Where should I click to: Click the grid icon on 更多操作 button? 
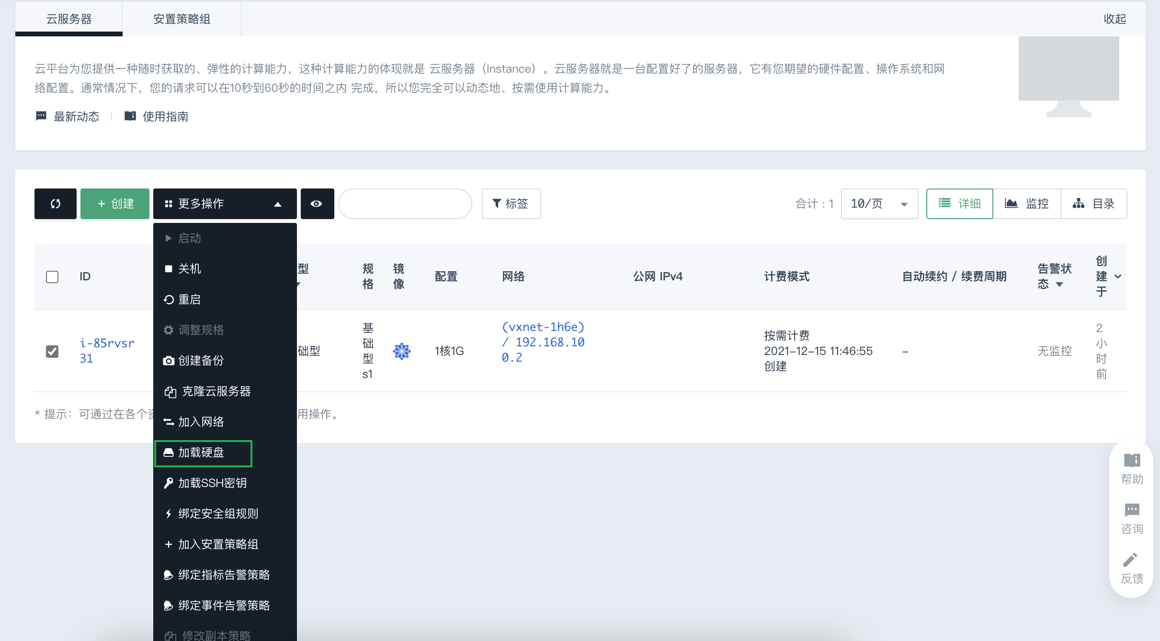click(x=169, y=204)
